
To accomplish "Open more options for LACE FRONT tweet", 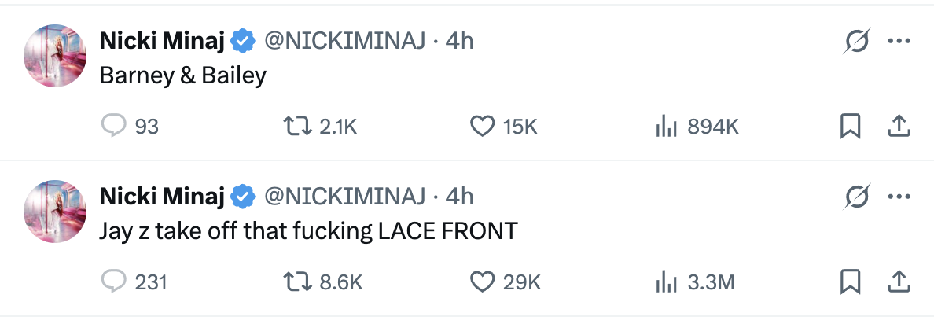I will point(899,197).
